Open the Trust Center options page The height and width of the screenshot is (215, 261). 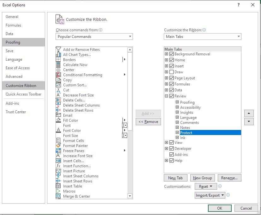tap(16, 112)
